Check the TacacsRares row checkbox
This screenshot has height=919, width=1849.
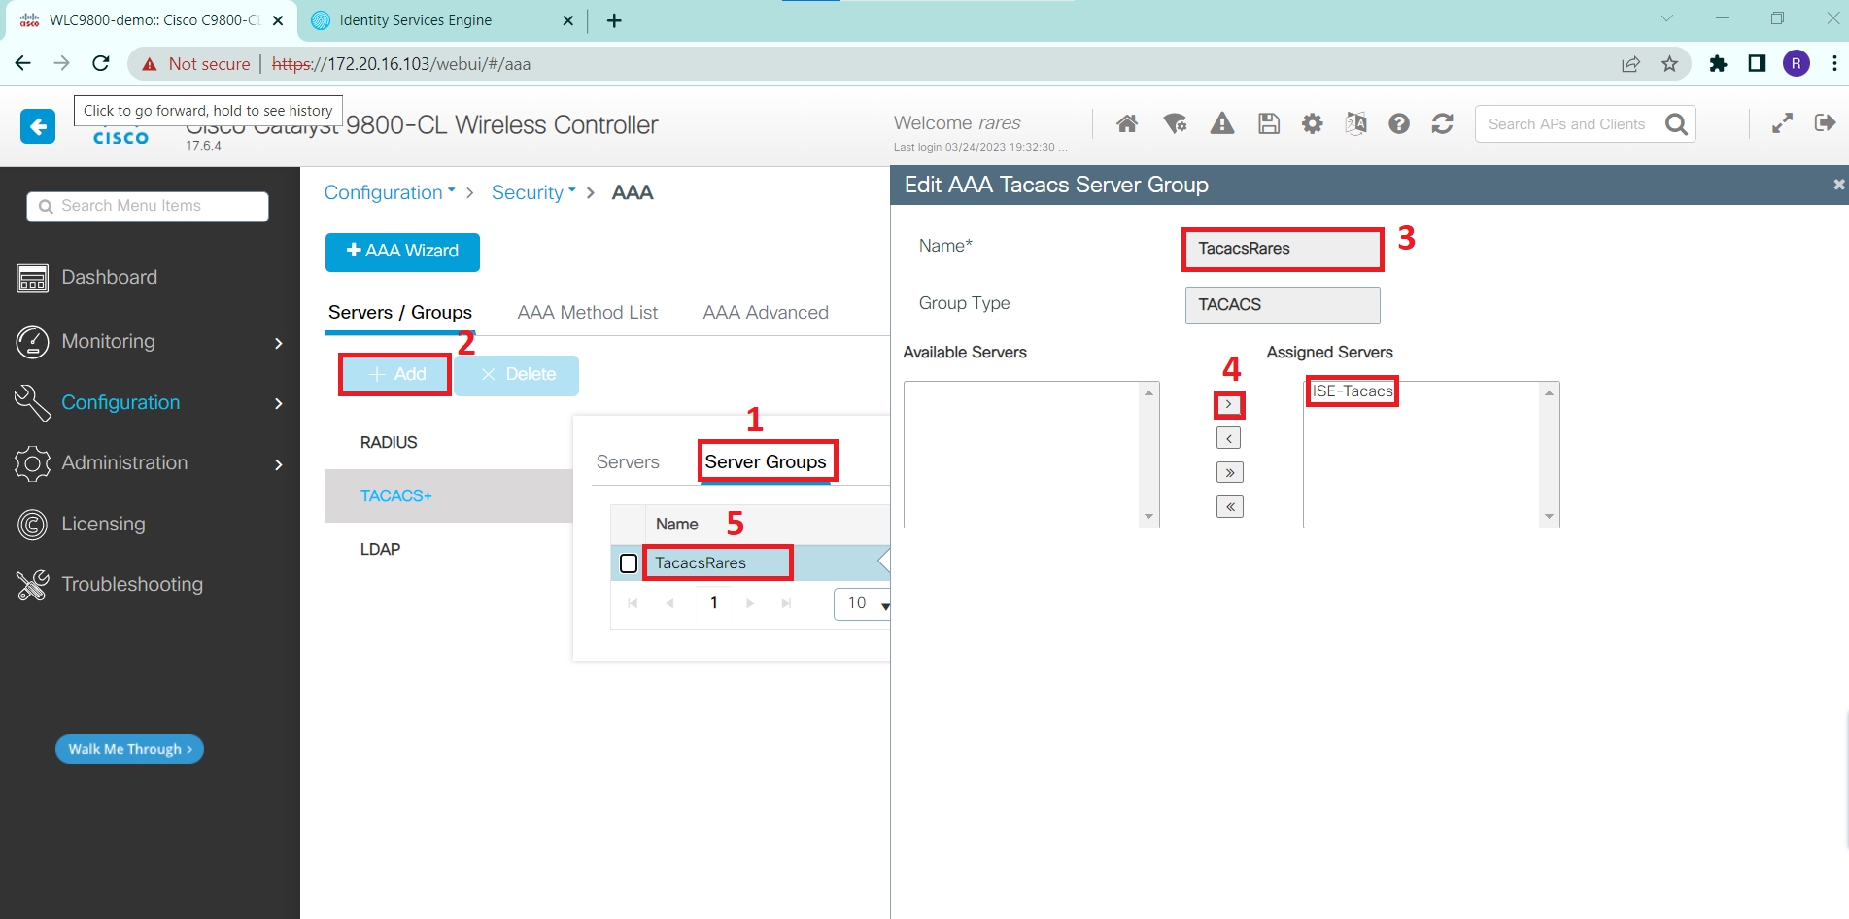(x=629, y=563)
